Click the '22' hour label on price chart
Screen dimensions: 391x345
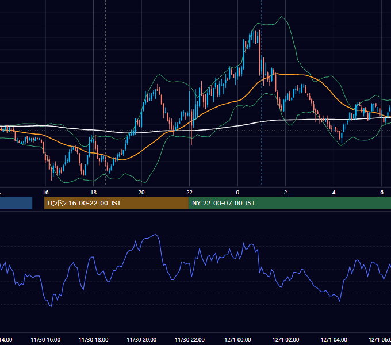pos(190,193)
